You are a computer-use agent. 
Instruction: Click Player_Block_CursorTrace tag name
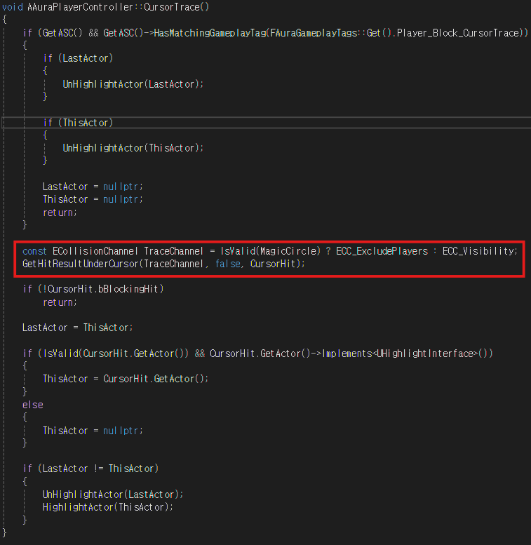coord(457,33)
